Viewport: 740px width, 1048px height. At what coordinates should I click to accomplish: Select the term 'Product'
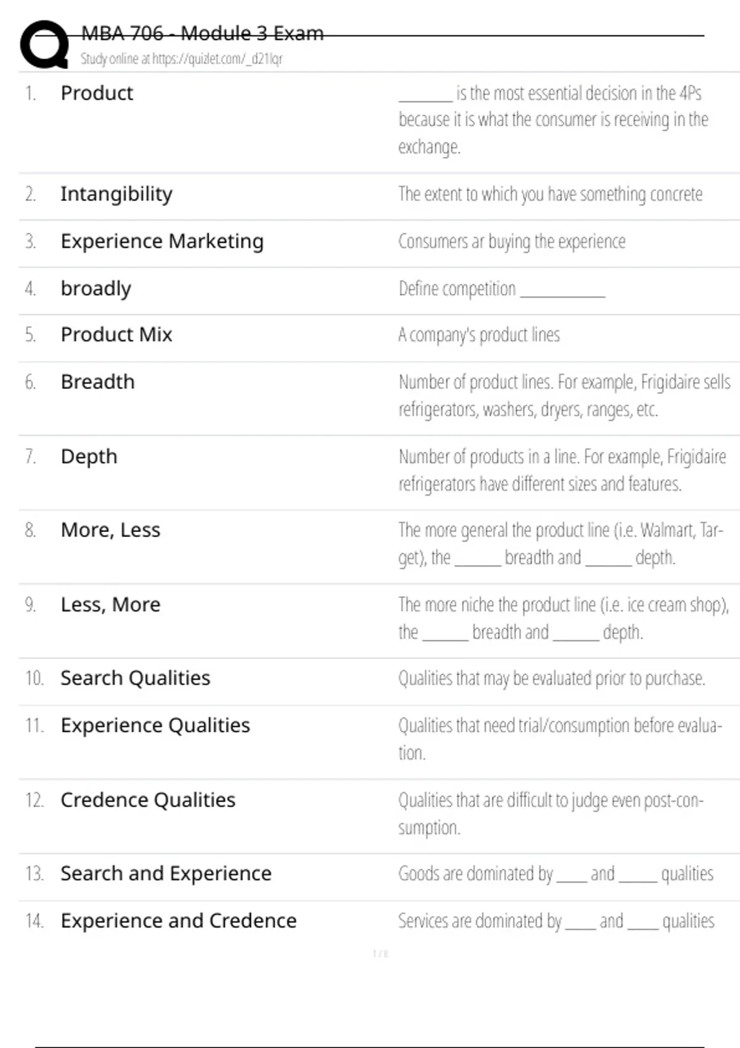coord(97,93)
